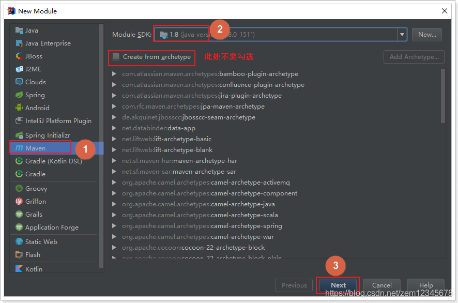Pick the Kotlin icon
This screenshot has width=458, height=303.
(19, 269)
